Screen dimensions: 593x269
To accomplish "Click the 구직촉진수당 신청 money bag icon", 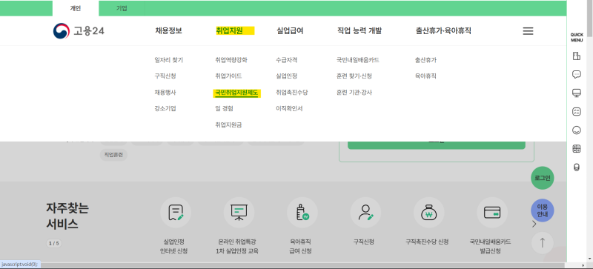I will pos(428,212).
